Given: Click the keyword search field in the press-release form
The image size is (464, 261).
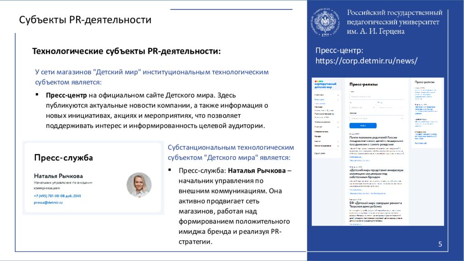Looking at the screenshot, I should (377, 97).
